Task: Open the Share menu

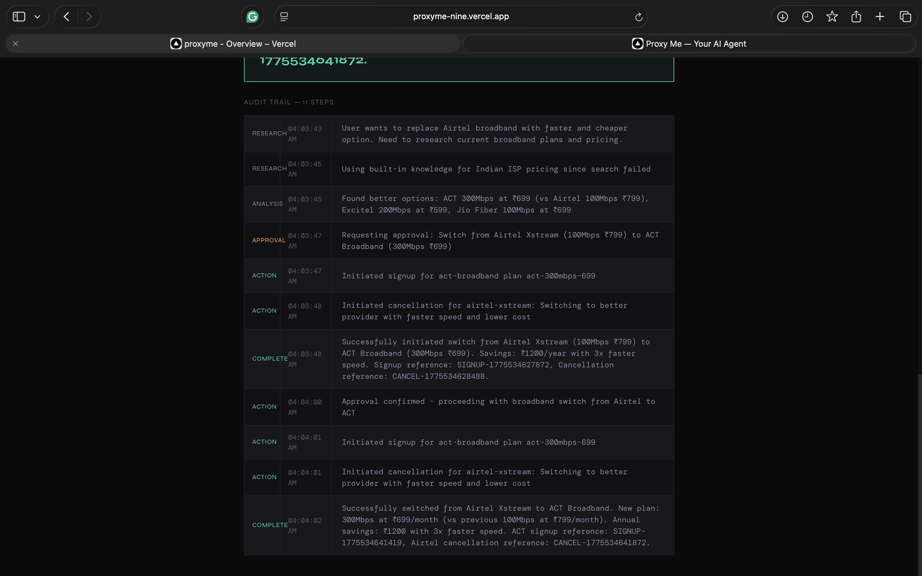Action: coord(856,17)
